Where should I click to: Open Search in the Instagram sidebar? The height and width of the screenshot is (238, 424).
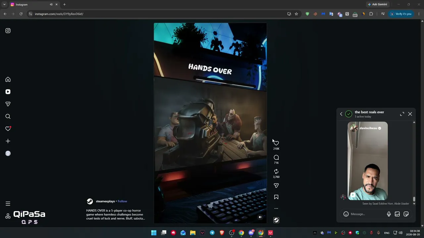[8, 116]
